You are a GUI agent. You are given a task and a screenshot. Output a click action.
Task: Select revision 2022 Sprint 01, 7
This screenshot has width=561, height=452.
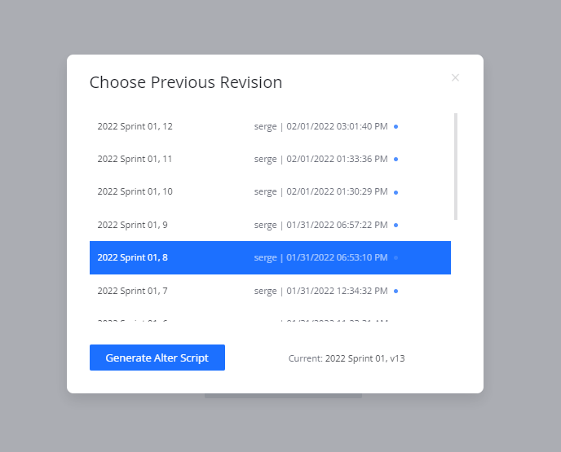[x=133, y=291]
